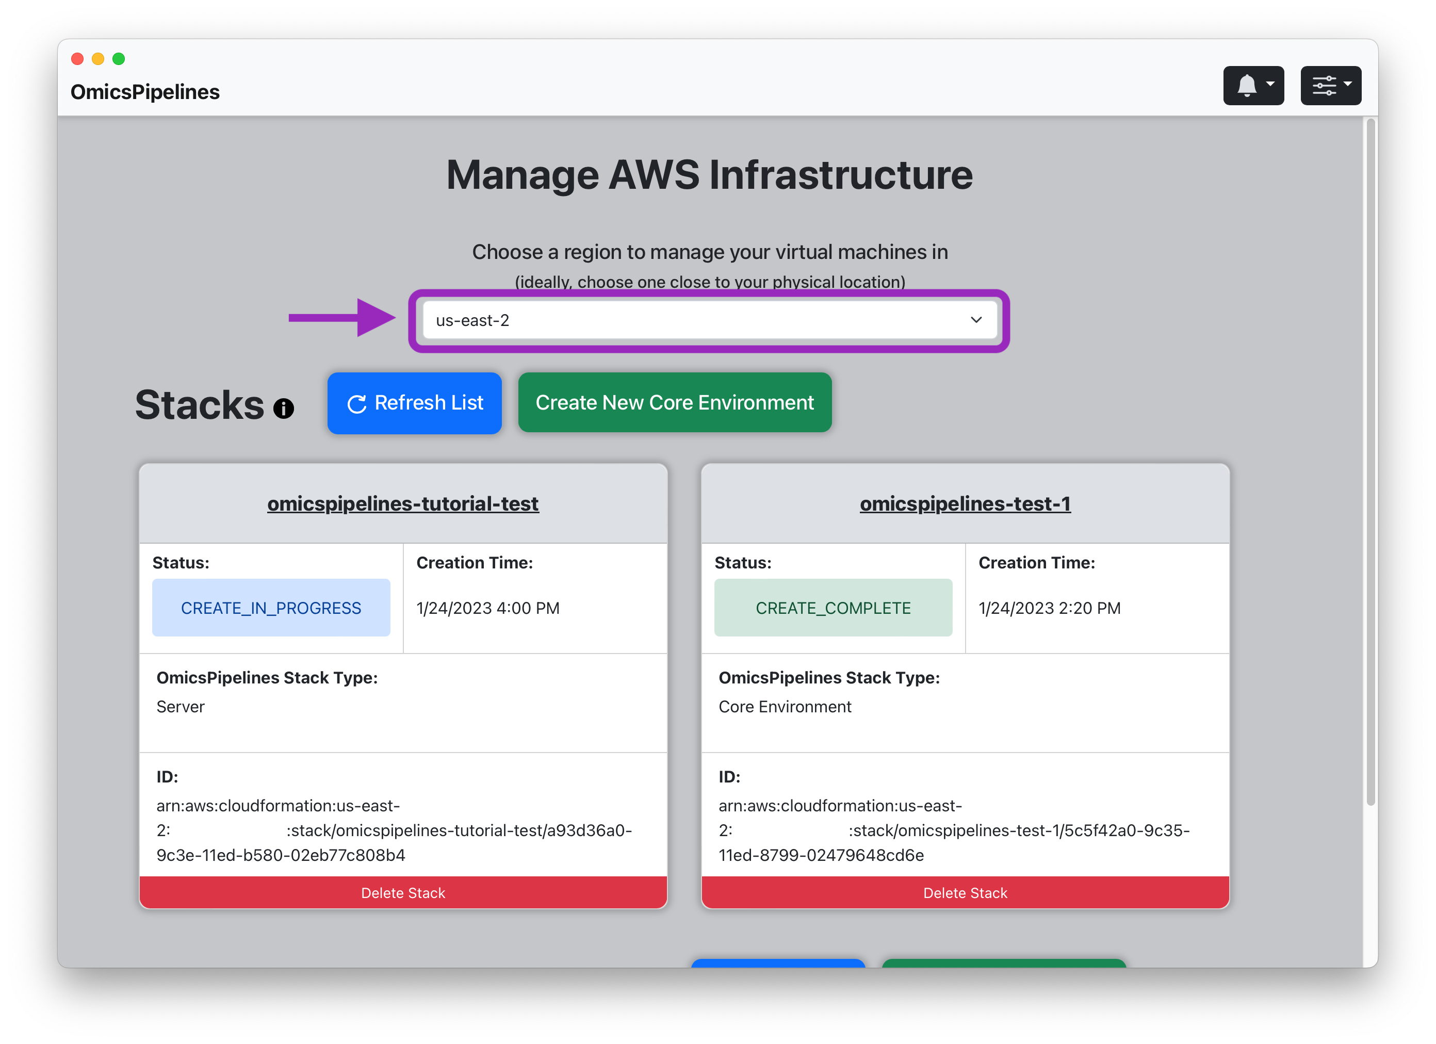Click the Refresh List button
The image size is (1436, 1044).
pyautogui.click(x=415, y=403)
